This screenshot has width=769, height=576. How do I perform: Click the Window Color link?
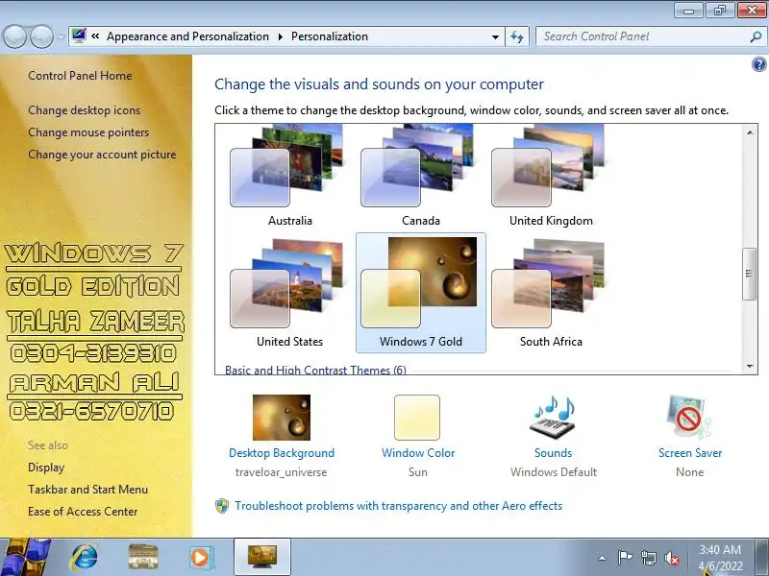point(418,453)
